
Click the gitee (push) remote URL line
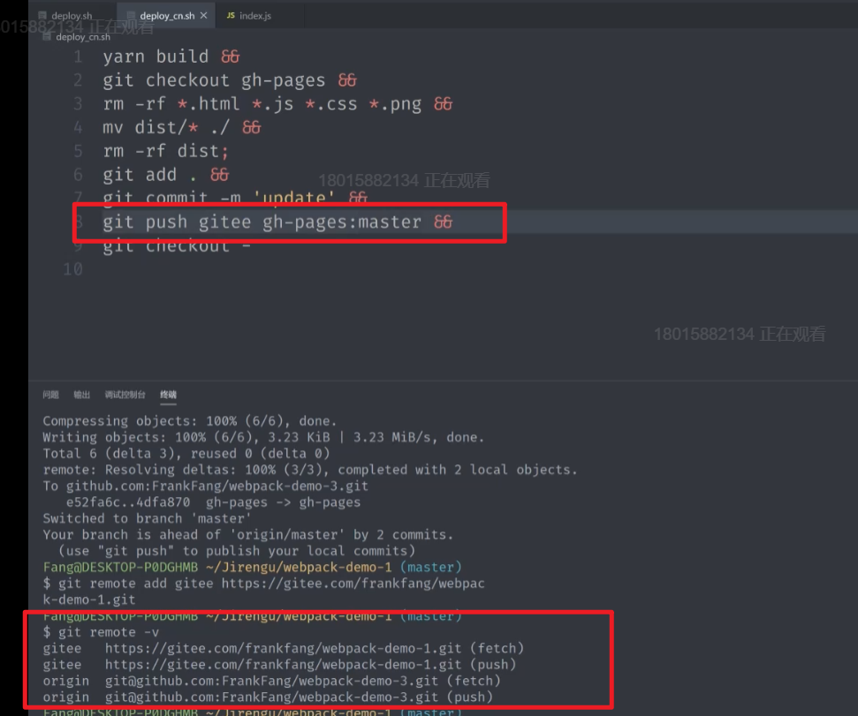279,665
